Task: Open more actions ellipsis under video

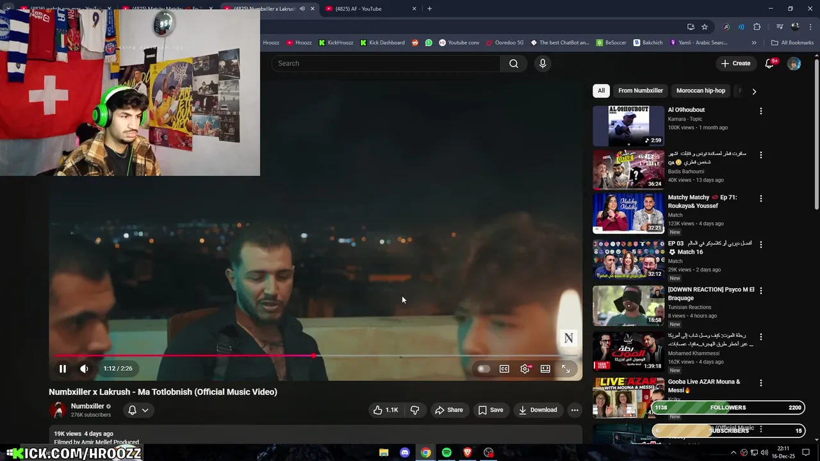Action: click(575, 410)
